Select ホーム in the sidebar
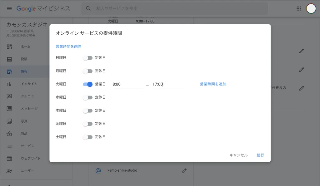 pyautogui.click(x=26, y=46)
